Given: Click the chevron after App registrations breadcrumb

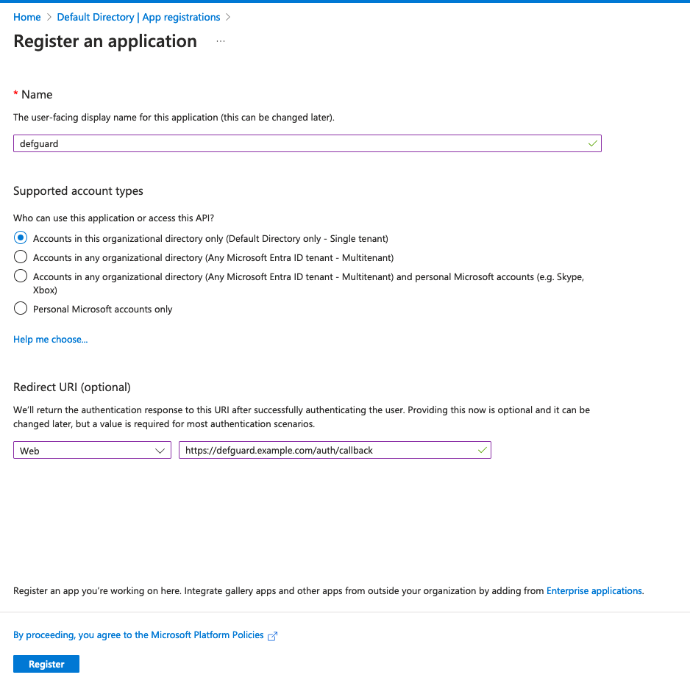Looking at the screenshot, I should click(228, 17).
